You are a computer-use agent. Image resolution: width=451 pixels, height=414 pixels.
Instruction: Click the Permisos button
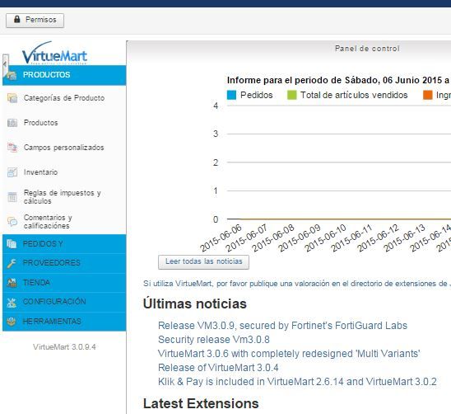click(x=35, y=20)
